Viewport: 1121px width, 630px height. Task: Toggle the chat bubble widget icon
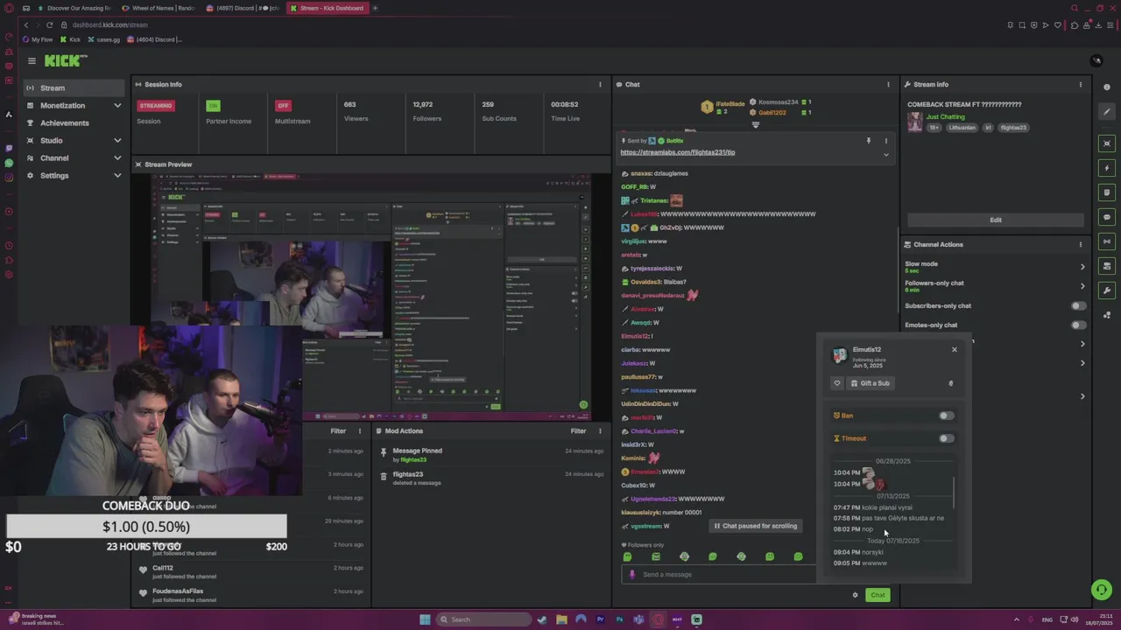coord(1107,217)
